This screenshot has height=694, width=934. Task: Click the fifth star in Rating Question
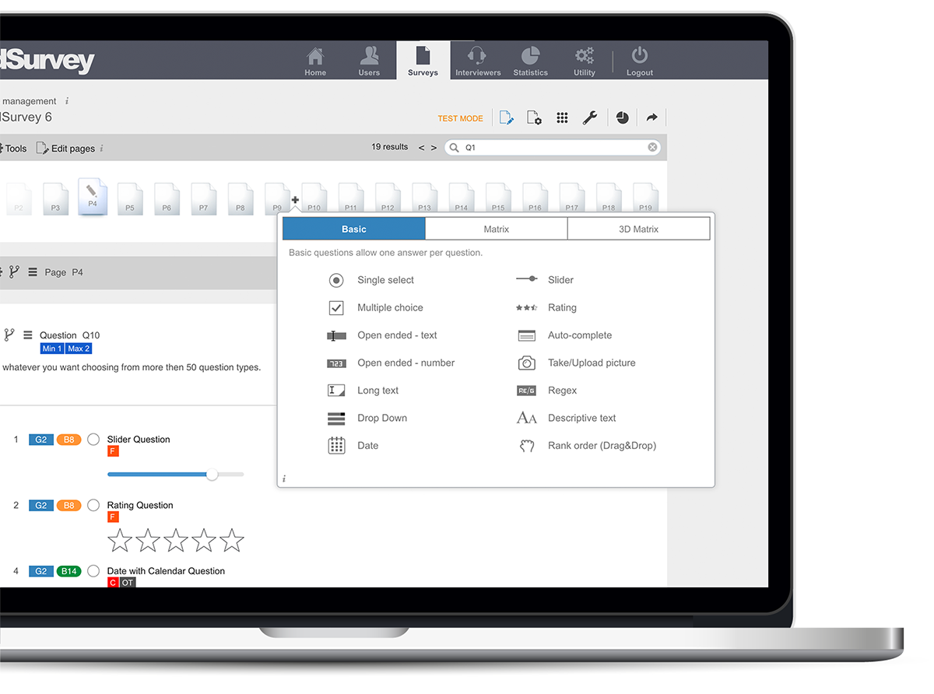[232, 540]
